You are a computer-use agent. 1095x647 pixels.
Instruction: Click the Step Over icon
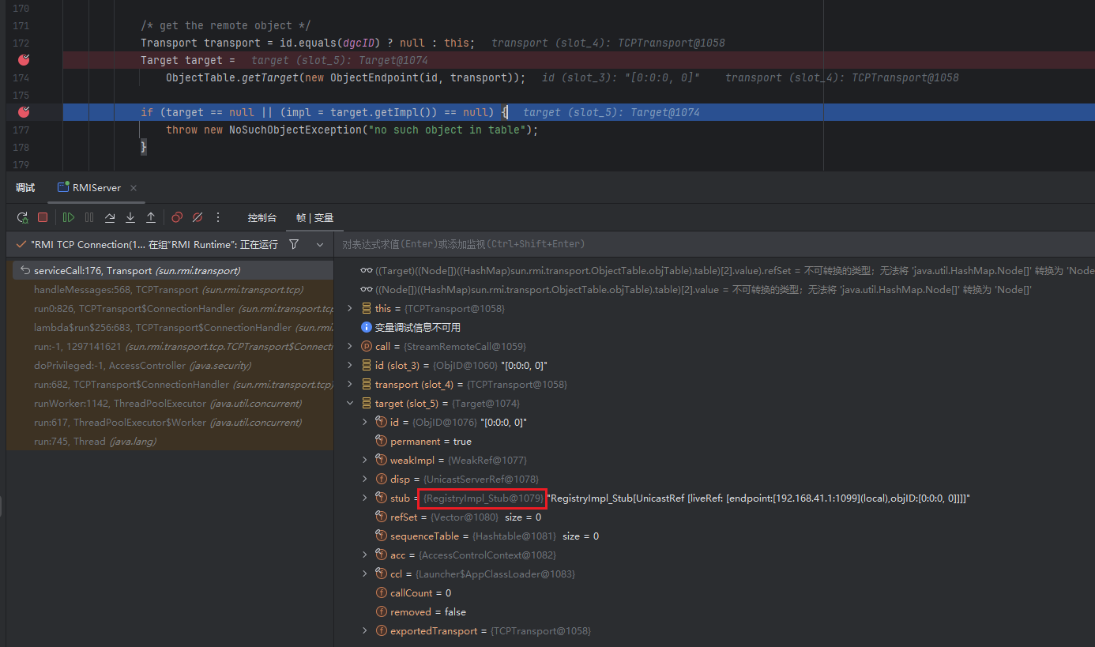[110, 217]
